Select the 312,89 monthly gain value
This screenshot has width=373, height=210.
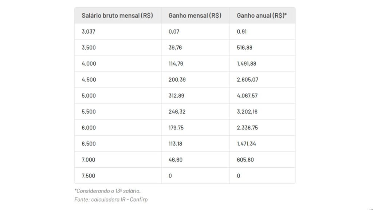point(177,96)
